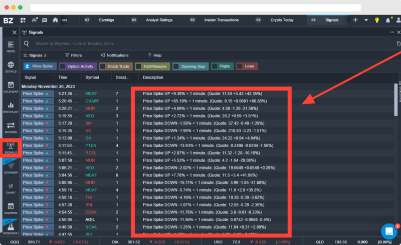Click the signals list vertical scrollbar
Screen dimensions: 401x245
click(396, 99)
